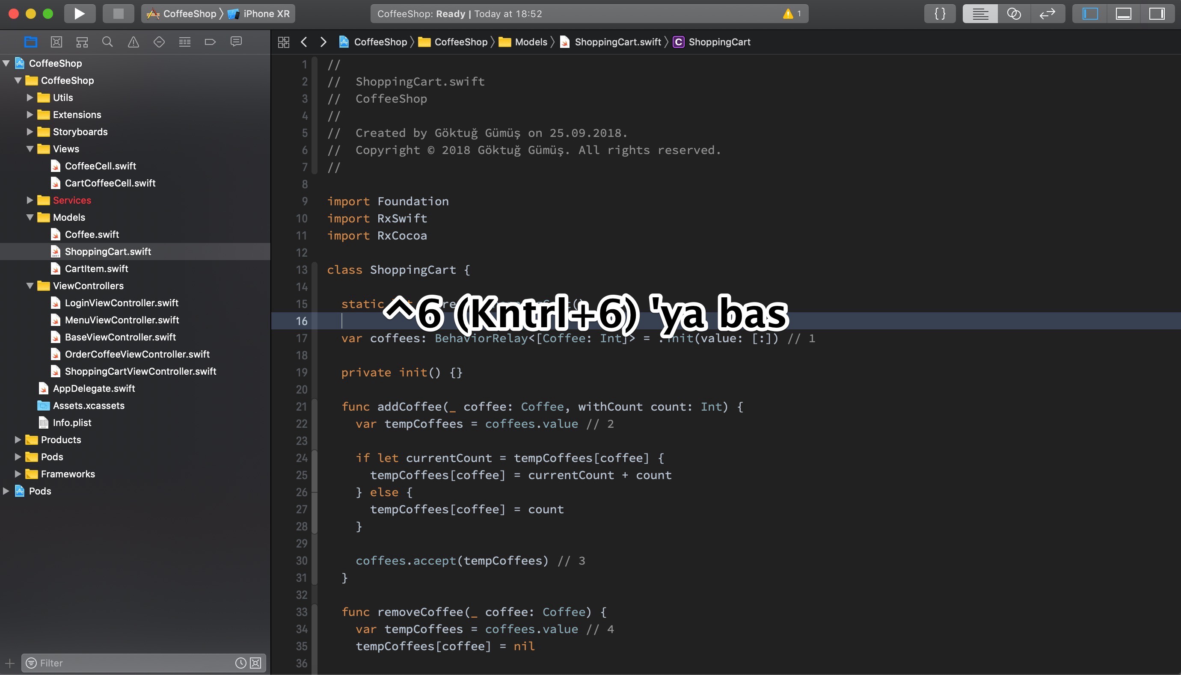
Task: Open the Debug navigator
Action: click(184, 42)
